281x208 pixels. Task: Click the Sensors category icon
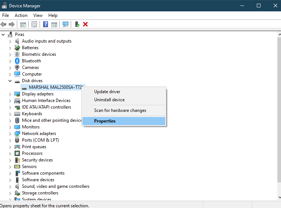[17, 167]
